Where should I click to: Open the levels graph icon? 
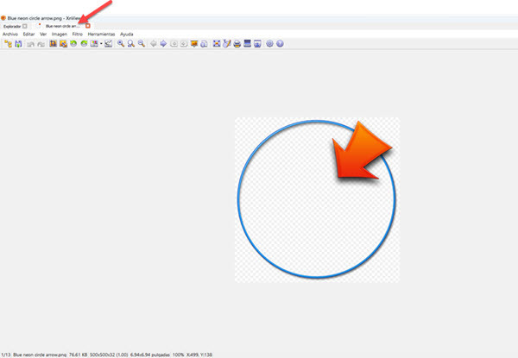tap(109, 43)
